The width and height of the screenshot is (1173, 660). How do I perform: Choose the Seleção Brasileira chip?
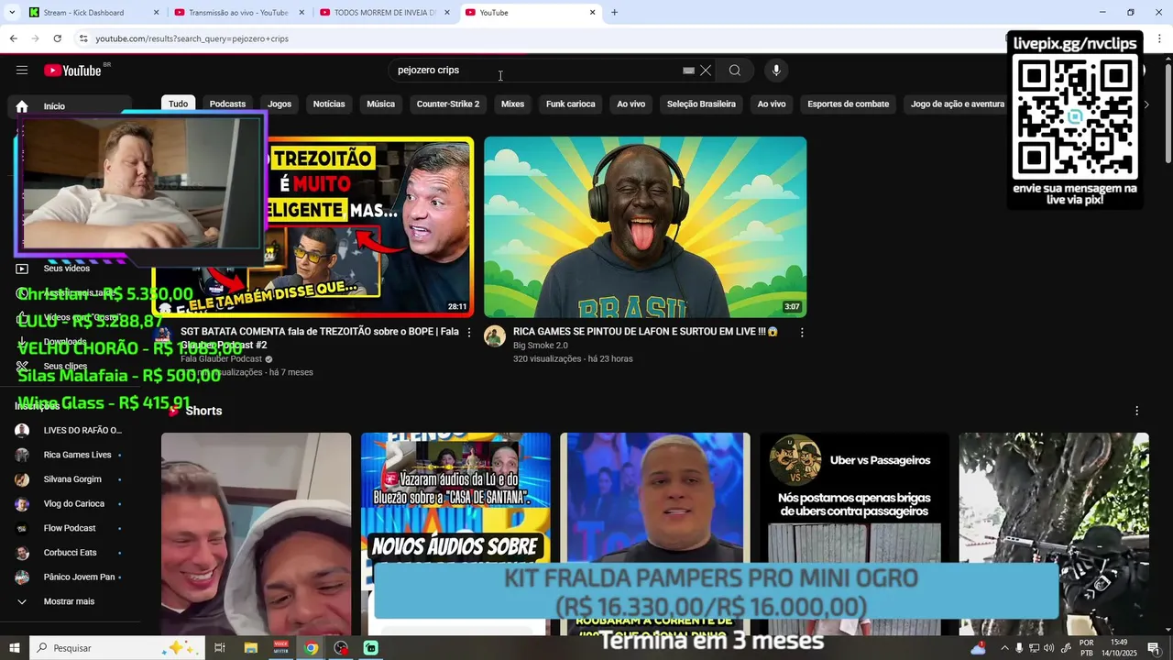701,104
